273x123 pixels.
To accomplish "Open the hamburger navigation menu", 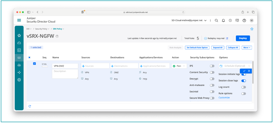I will click(19, 20).
